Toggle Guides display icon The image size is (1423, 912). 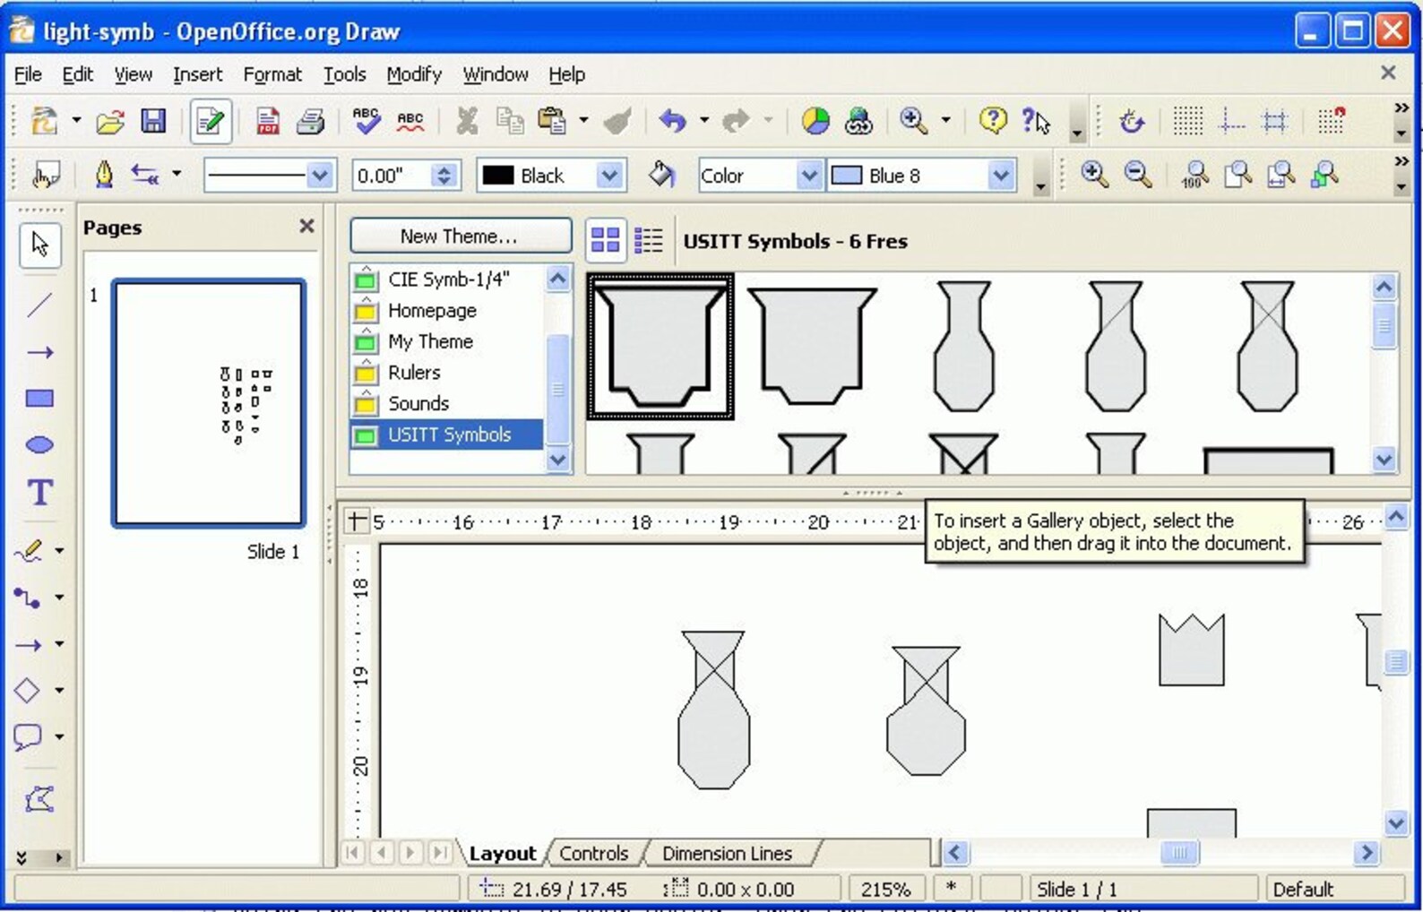pyautogui.click(x=1232, y=121)
